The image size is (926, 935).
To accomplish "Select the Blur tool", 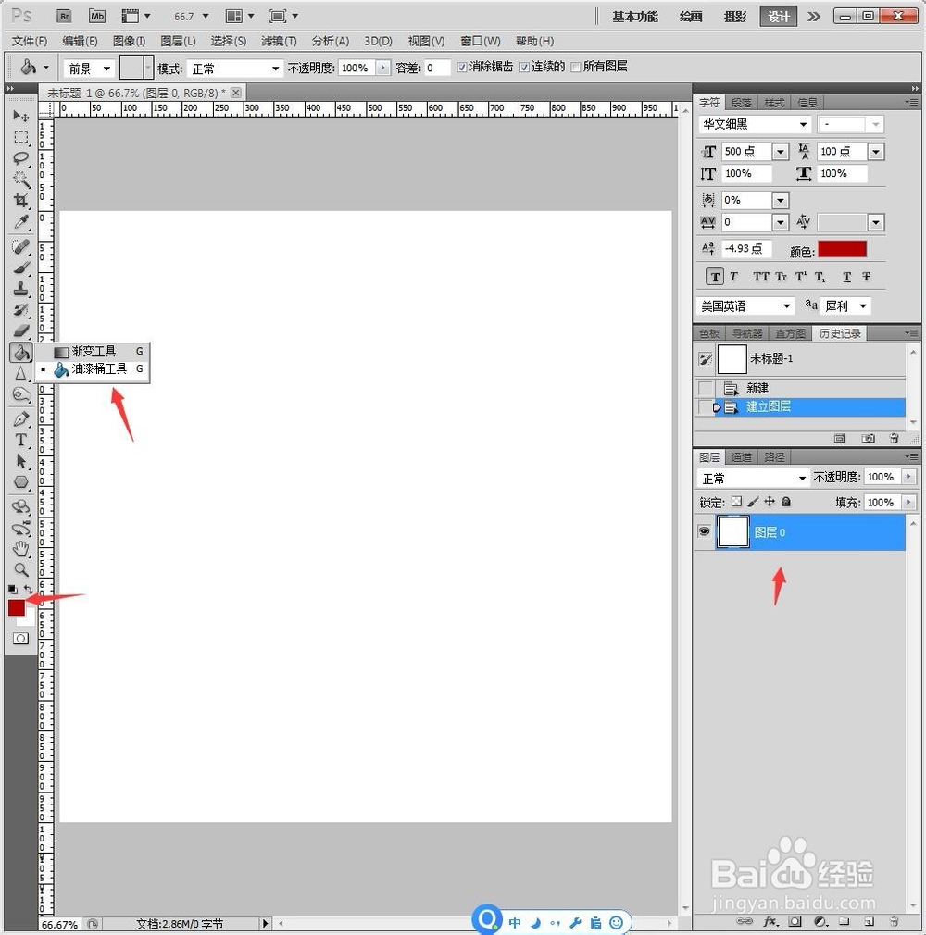I will pos(21,373).
